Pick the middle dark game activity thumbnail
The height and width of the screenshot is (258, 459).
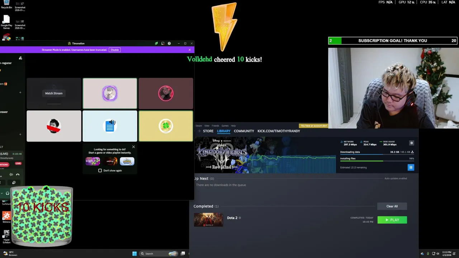(x=110, y=161)
